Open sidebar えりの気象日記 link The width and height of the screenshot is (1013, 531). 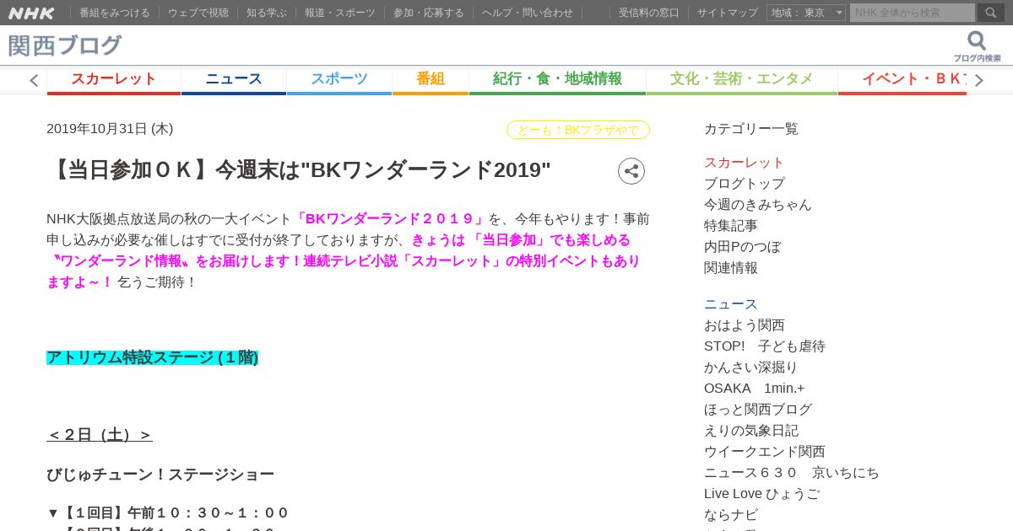751,431
